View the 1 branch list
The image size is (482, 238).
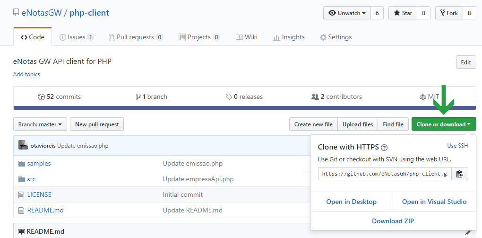(x=151, y=97)
